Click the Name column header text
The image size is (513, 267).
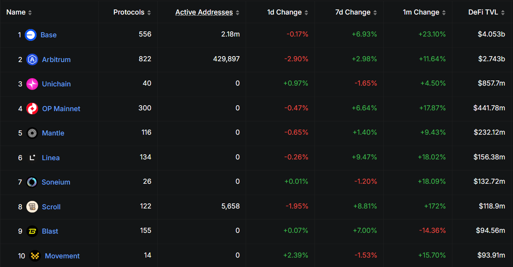pyautogui.click(x=16, y=12)
